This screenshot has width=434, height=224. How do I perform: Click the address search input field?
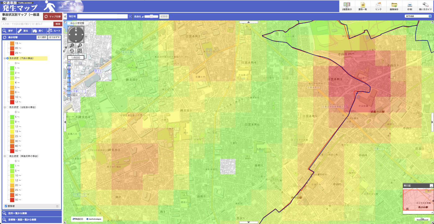pos(27,24)
